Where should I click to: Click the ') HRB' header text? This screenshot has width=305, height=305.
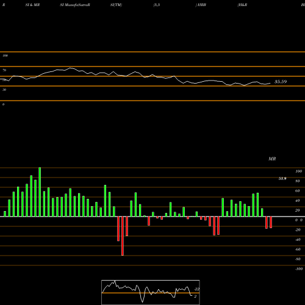(201, 5)
